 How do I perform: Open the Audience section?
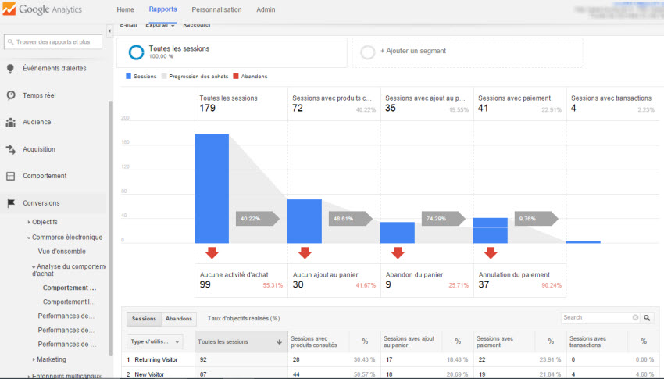click(x=37, y=122)
